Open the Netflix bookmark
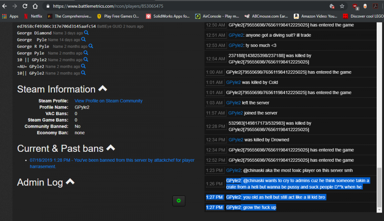 (x=33, y=16)
